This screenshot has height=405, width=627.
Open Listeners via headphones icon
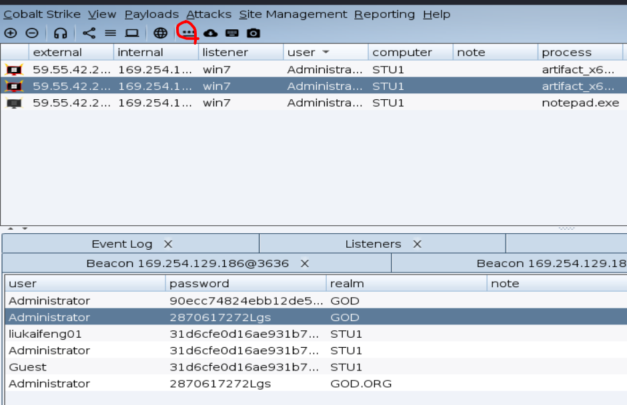click(x=61, y=33)
